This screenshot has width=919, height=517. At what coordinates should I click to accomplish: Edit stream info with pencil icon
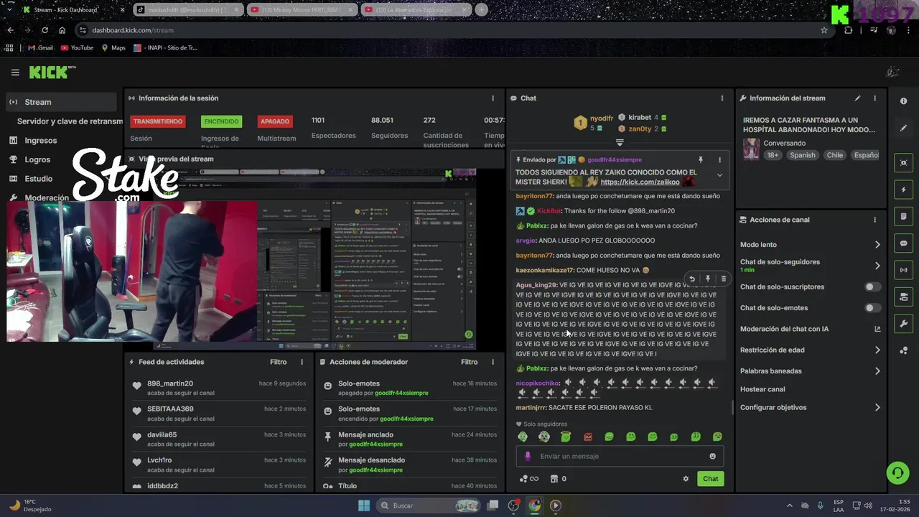tap(857, 98)
